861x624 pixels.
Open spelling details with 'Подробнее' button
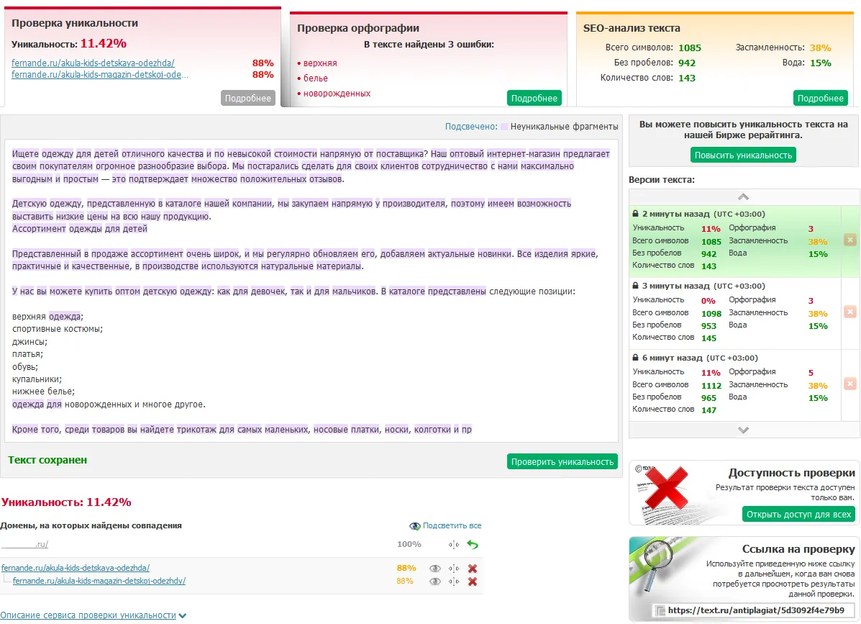click(534, 99)
